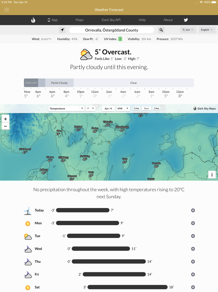Open the English language dropdown
Viewport: 218px width, 292px height.
pos(207,30)
